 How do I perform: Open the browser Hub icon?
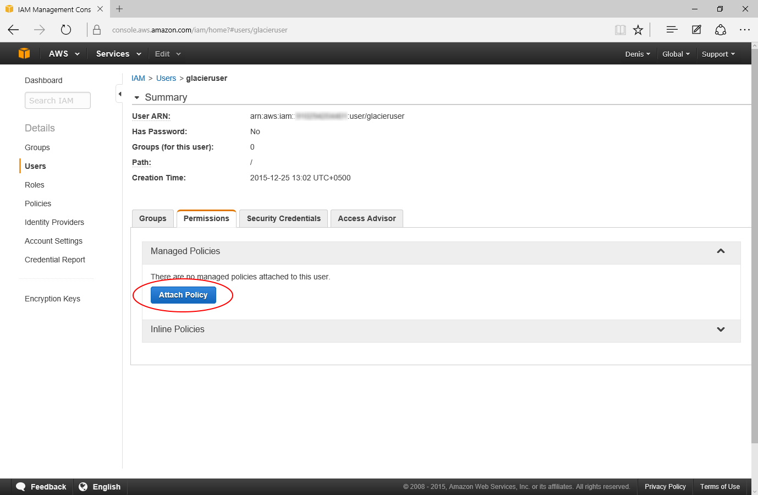coord(672,30)
